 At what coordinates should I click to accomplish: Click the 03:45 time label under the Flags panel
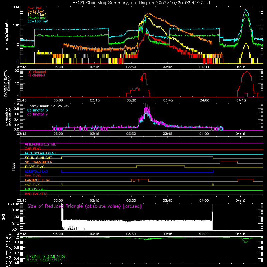[x=168, y=201]
